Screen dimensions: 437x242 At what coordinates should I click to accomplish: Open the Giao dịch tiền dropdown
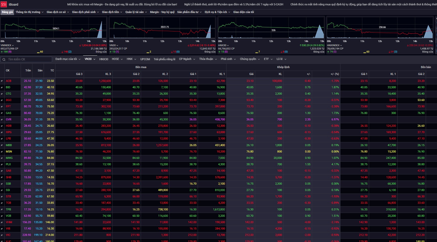[x=112, y=12]
